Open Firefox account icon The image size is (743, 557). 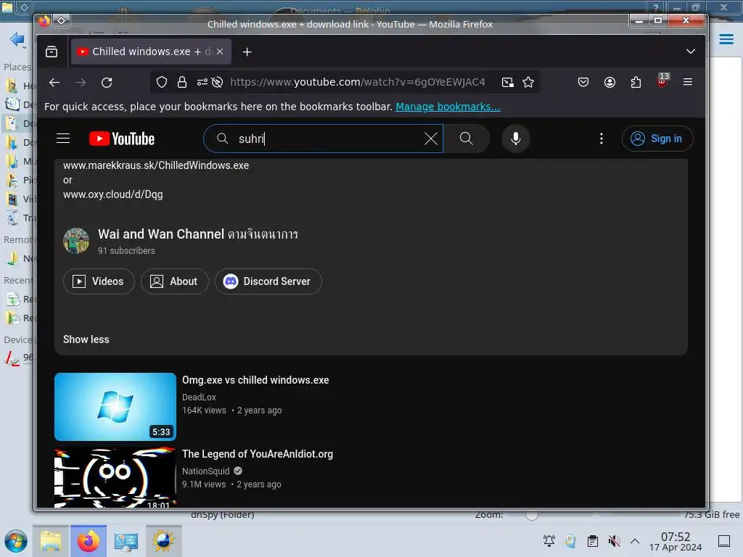609,83
